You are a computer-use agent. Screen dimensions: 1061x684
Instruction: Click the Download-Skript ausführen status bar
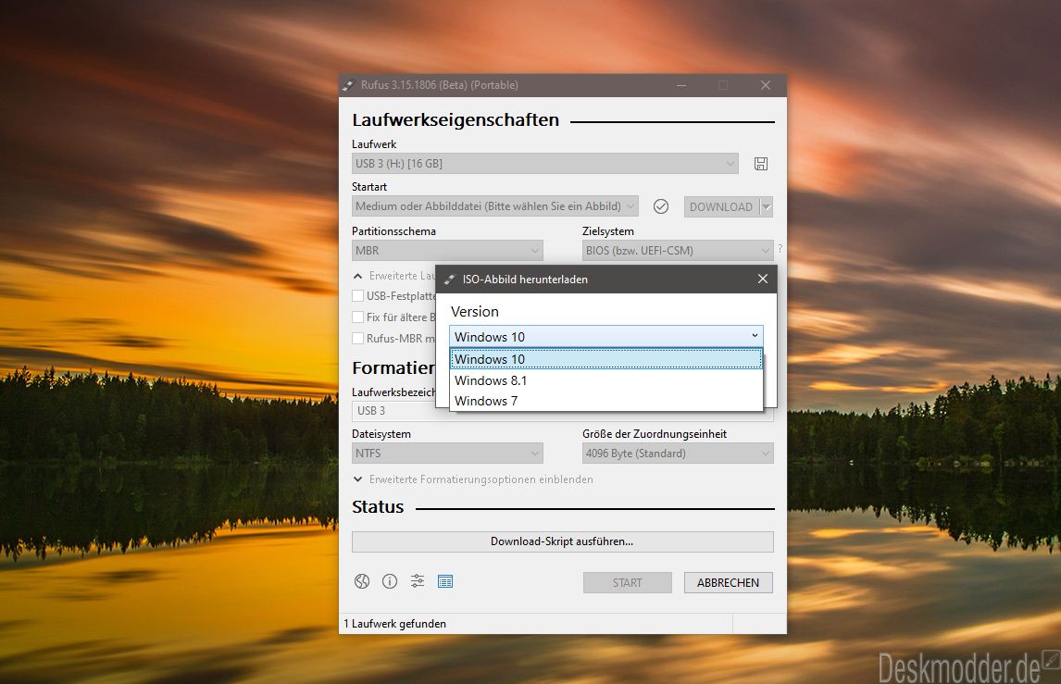562,541
